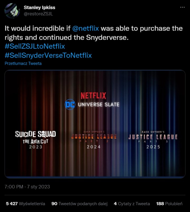Click the Universe Slate text in the image
The image size is (190, 212).
click(98, 105)
